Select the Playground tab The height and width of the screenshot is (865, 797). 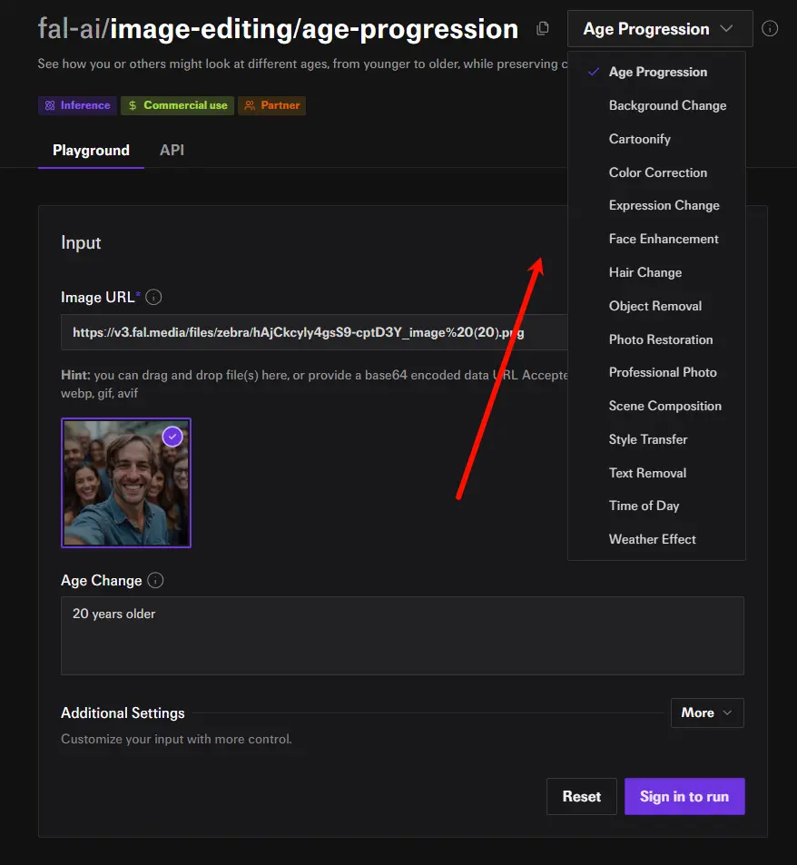[x=91, y=150]
